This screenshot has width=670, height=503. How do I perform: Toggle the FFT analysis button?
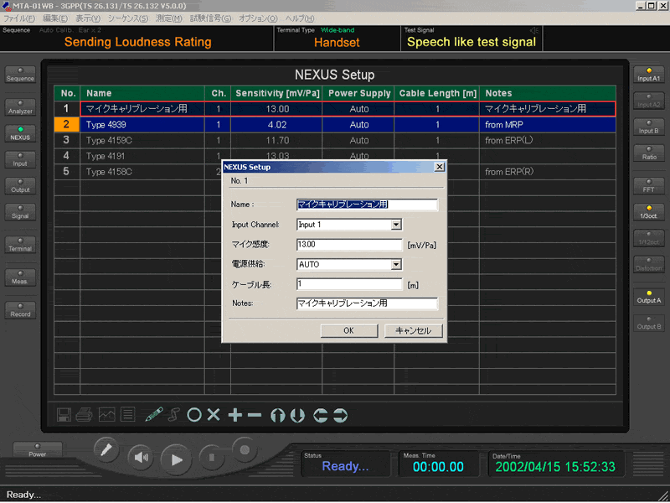(x=648, y=185)
